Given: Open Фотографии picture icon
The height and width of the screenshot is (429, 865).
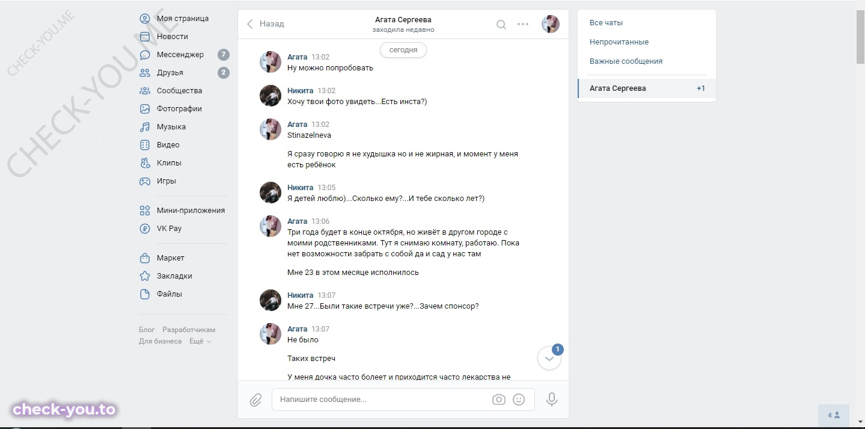Looking at the screenshot, I should 145,109.
